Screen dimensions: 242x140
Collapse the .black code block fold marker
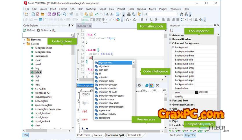(x=78, y=49)
